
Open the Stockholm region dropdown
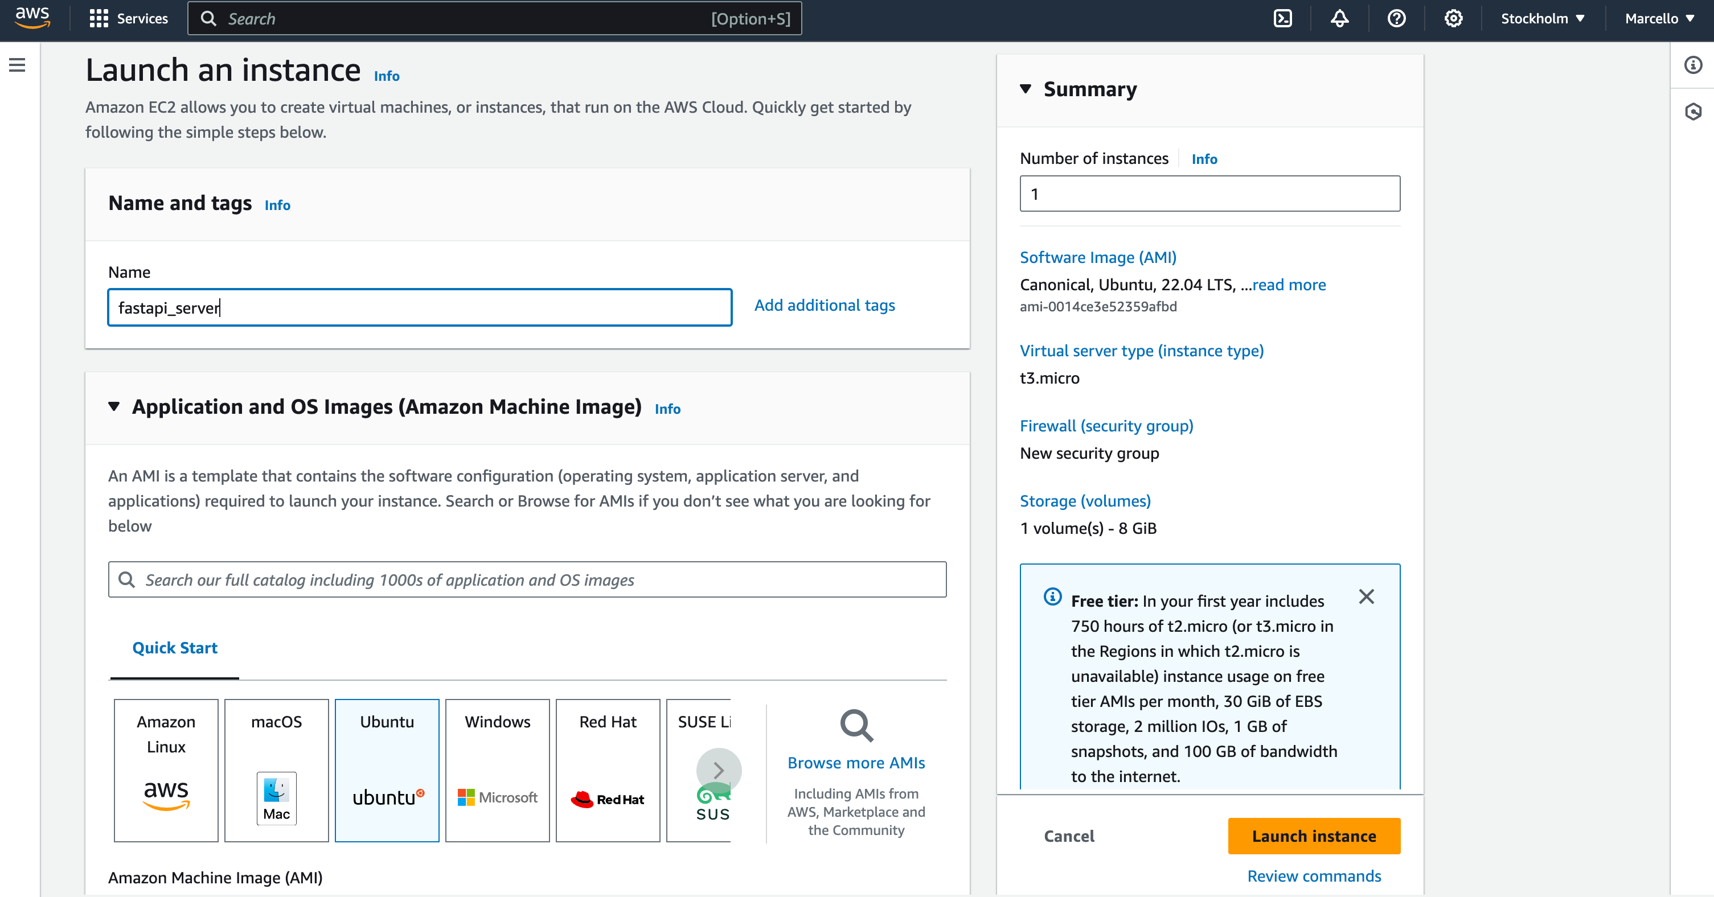tap(1543, 19)
